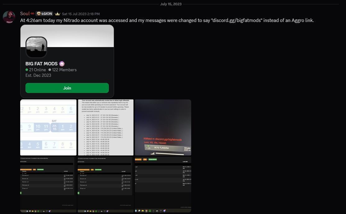Open Soul's profile avatar
346x214 pixels.
coord(9,17)
